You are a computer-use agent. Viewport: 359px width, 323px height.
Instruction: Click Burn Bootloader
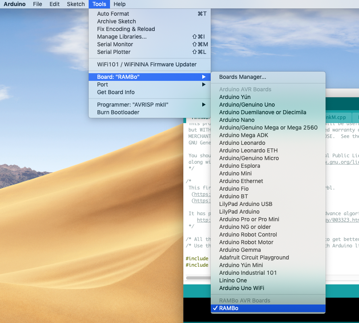(x=149, y=112)
